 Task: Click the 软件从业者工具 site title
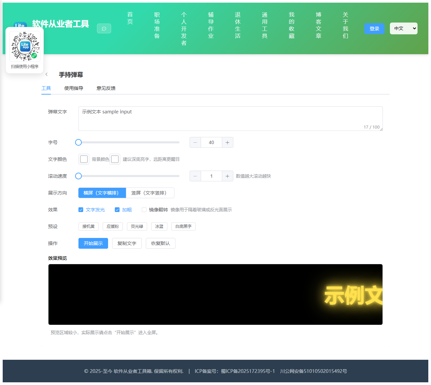click(61, 24)
